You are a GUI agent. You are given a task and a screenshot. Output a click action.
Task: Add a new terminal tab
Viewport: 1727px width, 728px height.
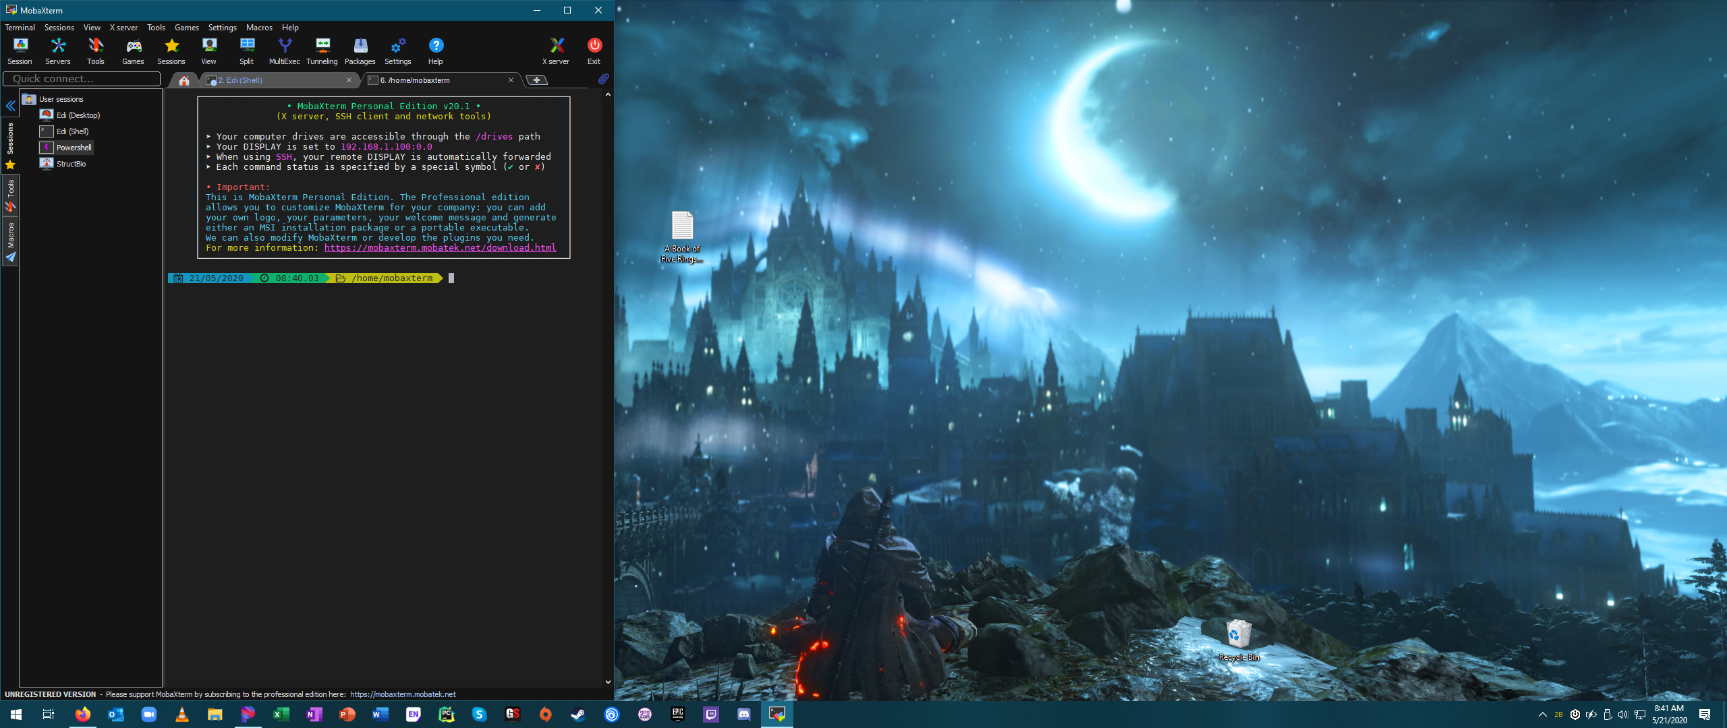[x=536, y=80]
